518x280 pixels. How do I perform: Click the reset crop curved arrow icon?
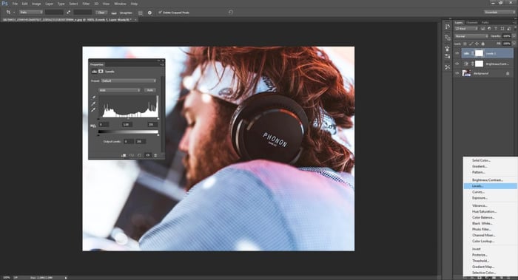[231, 13]
